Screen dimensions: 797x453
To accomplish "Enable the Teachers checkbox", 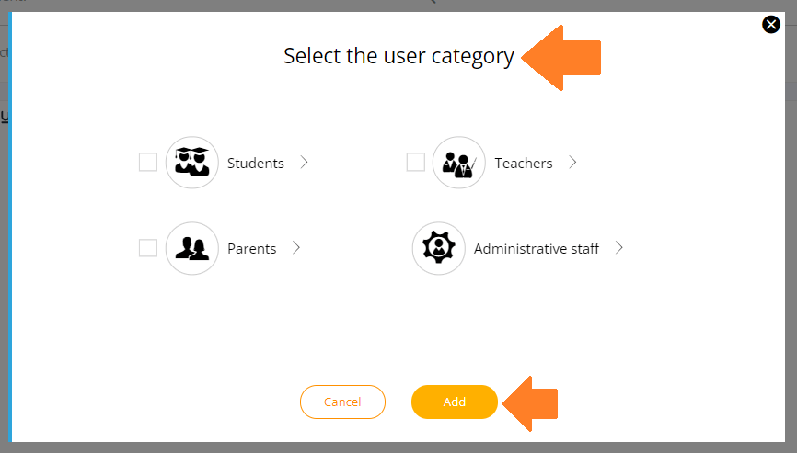I will tap(416, 163).
